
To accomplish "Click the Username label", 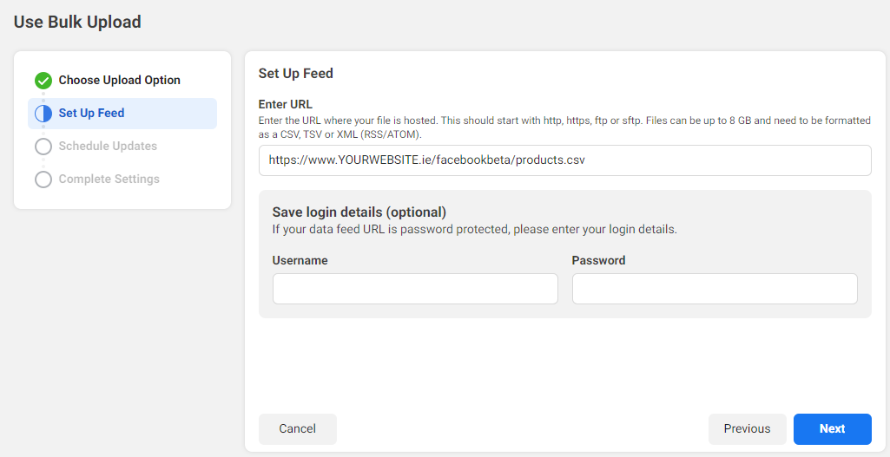I will (x=300, y=260).
